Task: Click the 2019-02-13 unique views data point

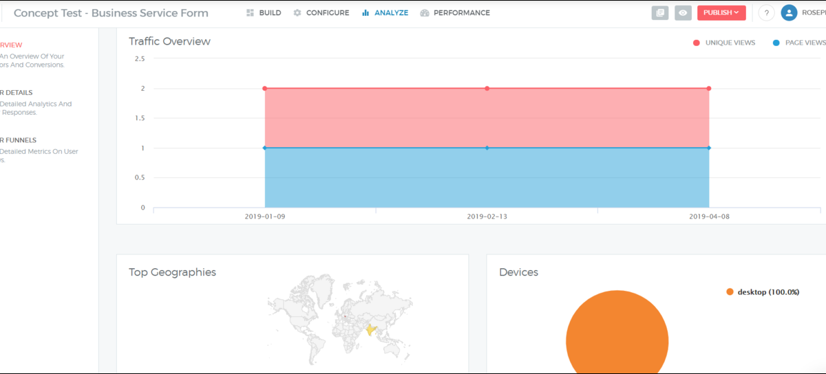Action: click(487, 89)
